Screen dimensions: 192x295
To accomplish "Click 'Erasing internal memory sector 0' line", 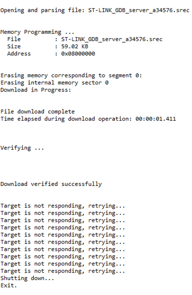I will 54,83.
